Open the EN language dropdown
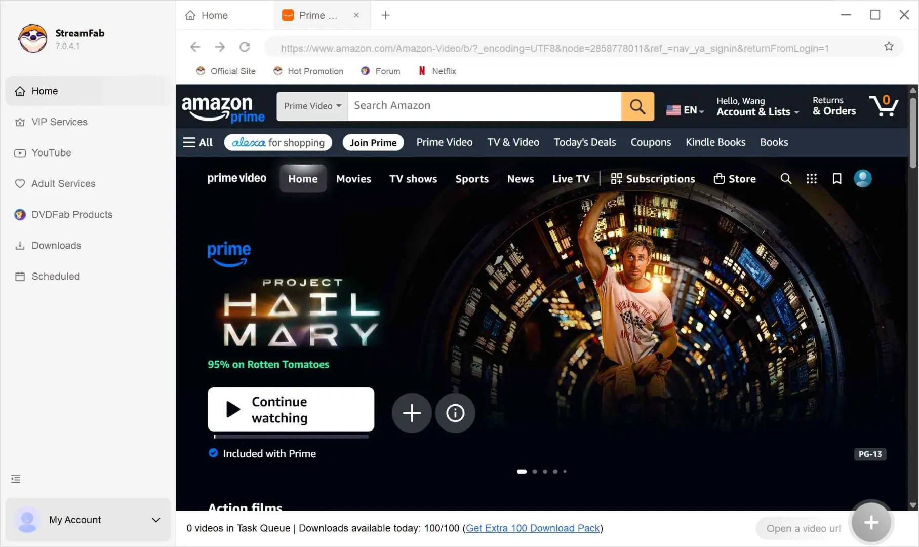The width and height of the screenshot is (919, 547). [685, 110]
